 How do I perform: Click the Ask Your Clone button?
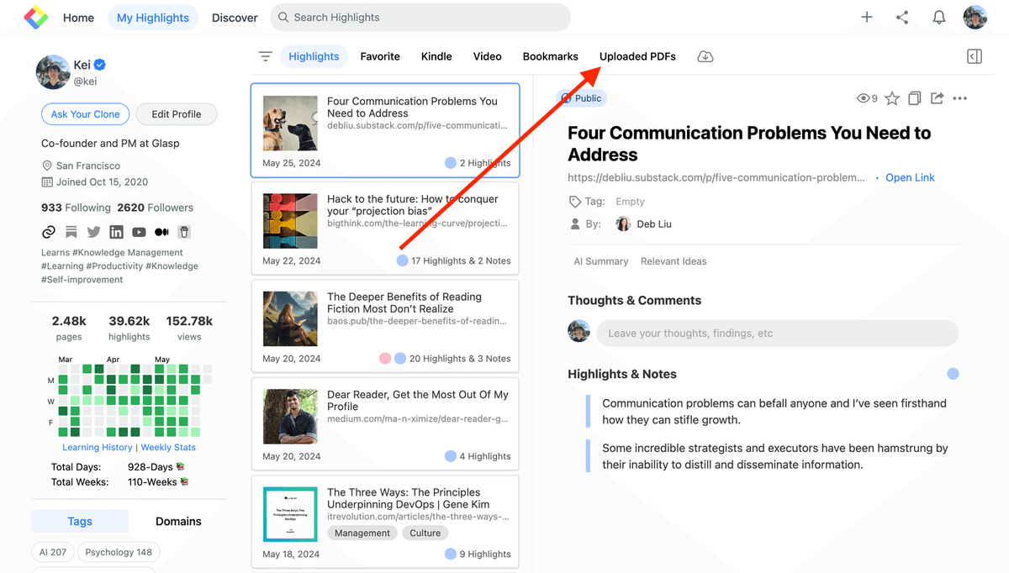(86, 114)
